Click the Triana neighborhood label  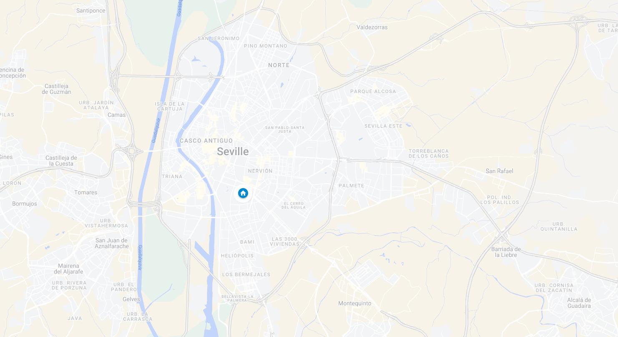(172, 176)
